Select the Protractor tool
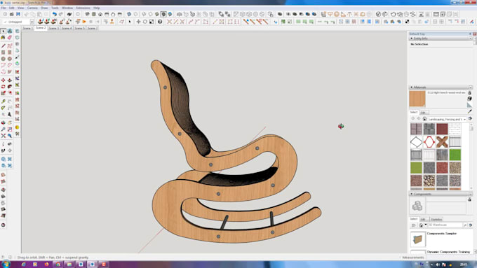Screen dimensions: 477x268 coord(3,108)
